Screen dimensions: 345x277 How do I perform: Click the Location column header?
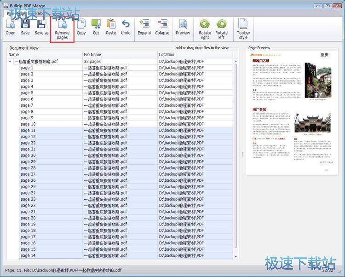coord(195,55)
